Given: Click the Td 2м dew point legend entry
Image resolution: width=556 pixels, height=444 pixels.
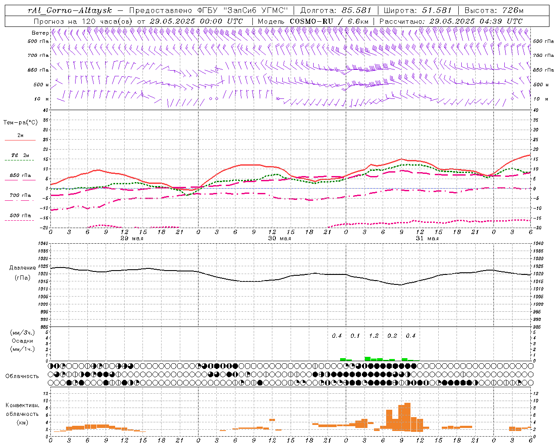Looking at the screenshot, I should point(20,157).
